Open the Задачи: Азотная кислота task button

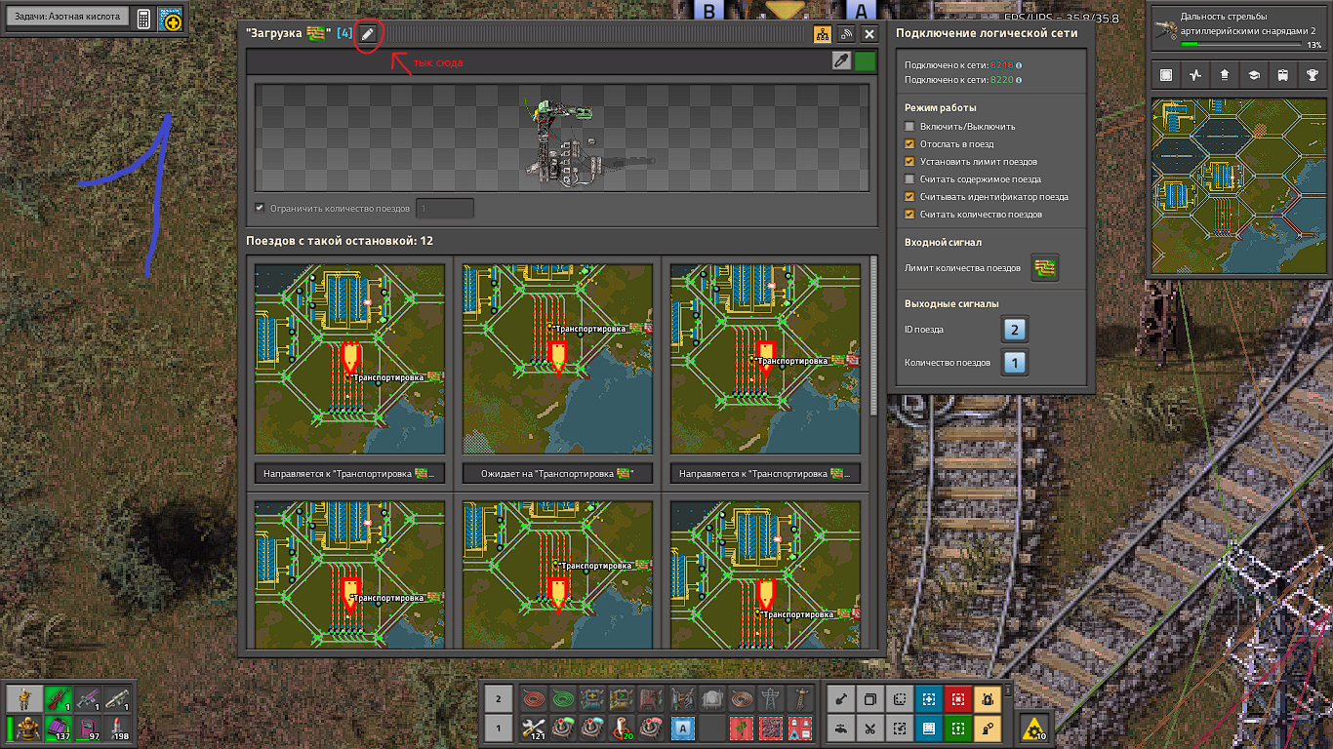(x=67, y=18)
